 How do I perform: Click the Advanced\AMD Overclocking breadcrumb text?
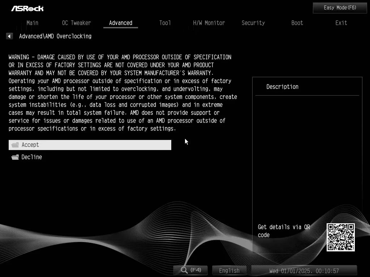tap(55, 36)
